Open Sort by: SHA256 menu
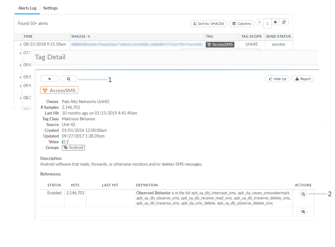335x247 pixels. 209,24
